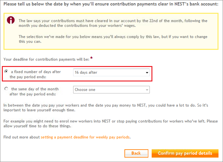Click the notice text about the 22nd of the month
The width and height of the screenshot is (223, 162).
coord(113,23)
